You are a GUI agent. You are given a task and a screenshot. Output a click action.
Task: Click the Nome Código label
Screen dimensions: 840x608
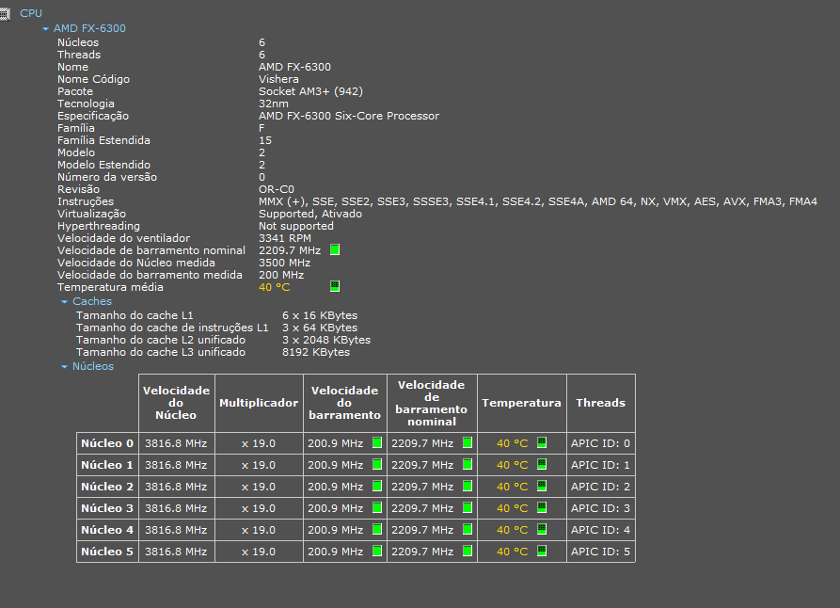click(94, 80)
